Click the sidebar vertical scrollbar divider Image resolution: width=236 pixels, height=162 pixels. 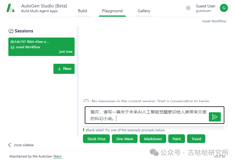click(78, 81)
